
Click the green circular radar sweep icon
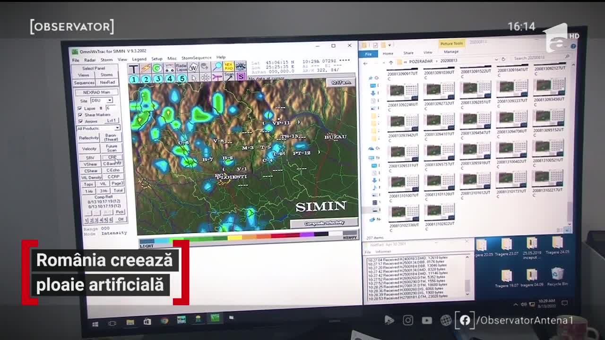[x=157, y=68]
